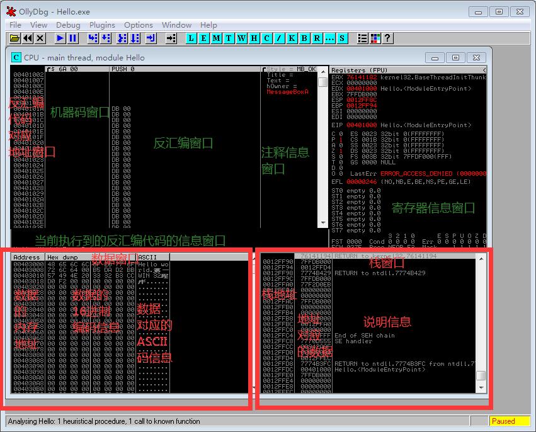This screenshot has height=432, width=536.
Task: Click the stack pane scrollbar thumb
Action: pos(481,375)
